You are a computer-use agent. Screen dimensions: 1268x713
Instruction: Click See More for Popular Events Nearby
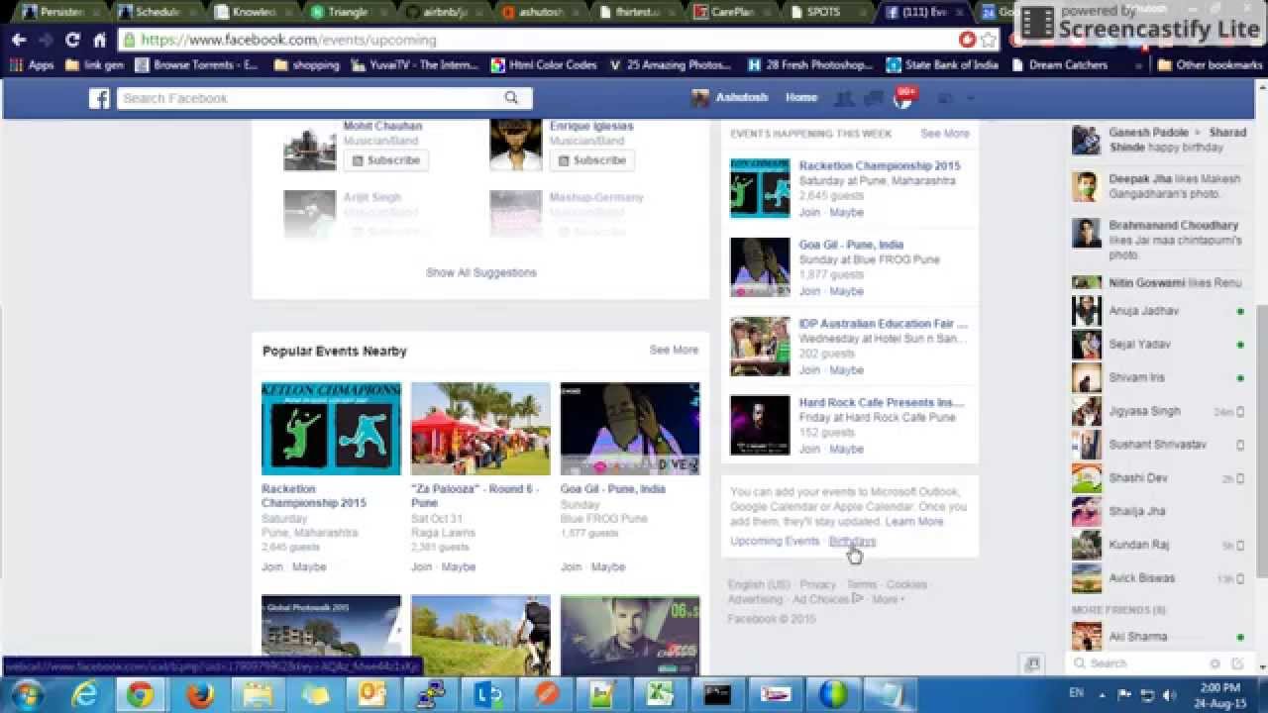click(674, 350)
